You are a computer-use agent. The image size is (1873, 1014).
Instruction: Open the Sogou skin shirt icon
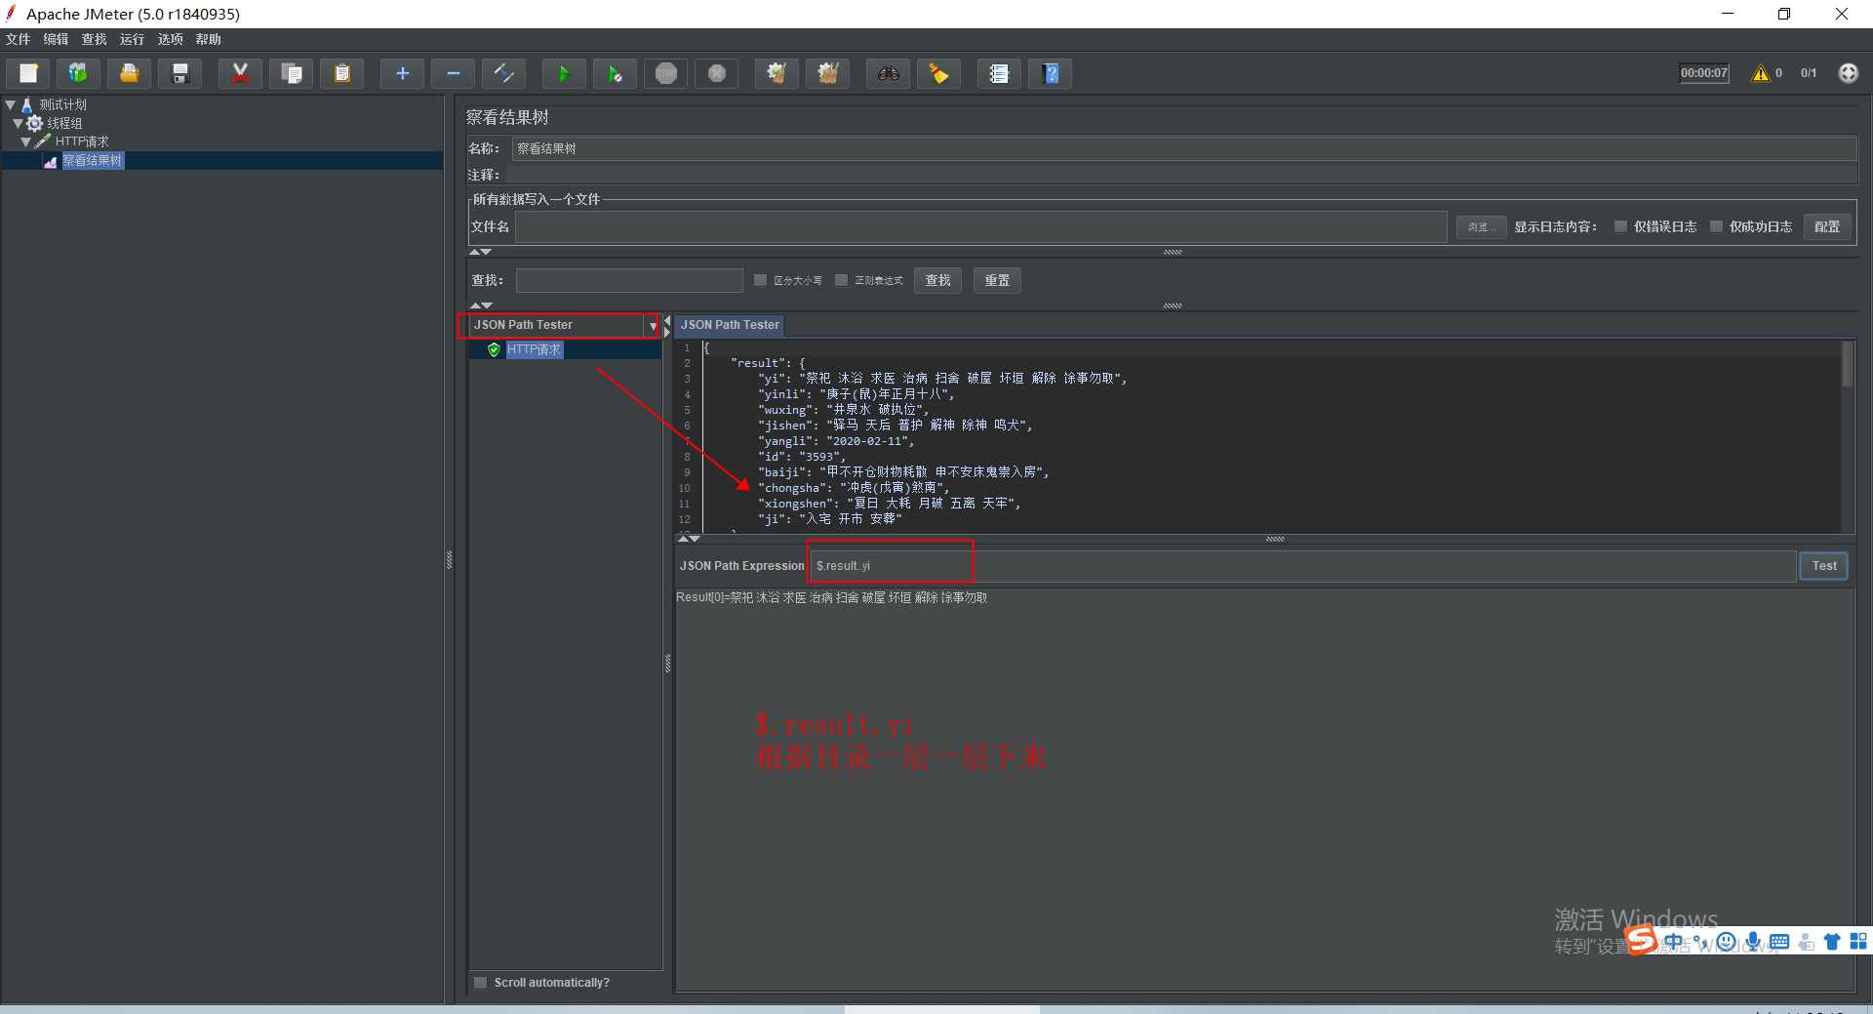tap(1832, 942)
